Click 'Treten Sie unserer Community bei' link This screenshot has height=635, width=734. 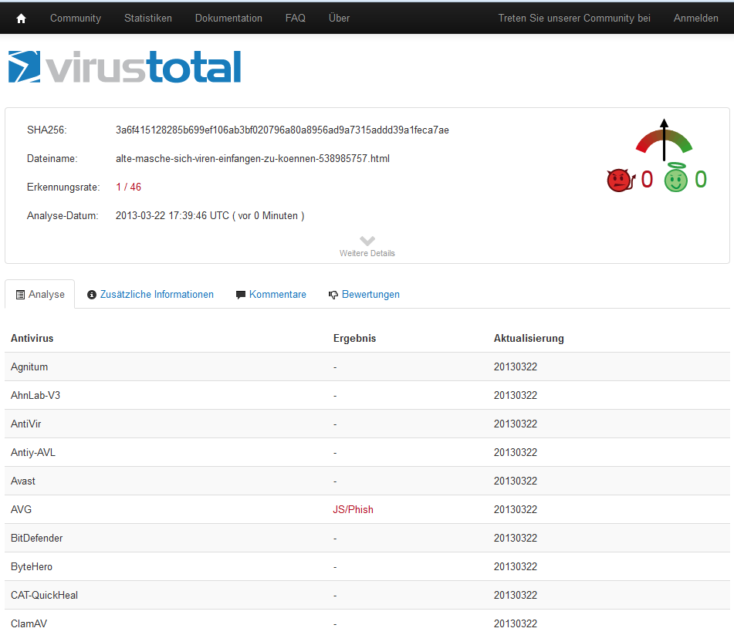[574, 19]
